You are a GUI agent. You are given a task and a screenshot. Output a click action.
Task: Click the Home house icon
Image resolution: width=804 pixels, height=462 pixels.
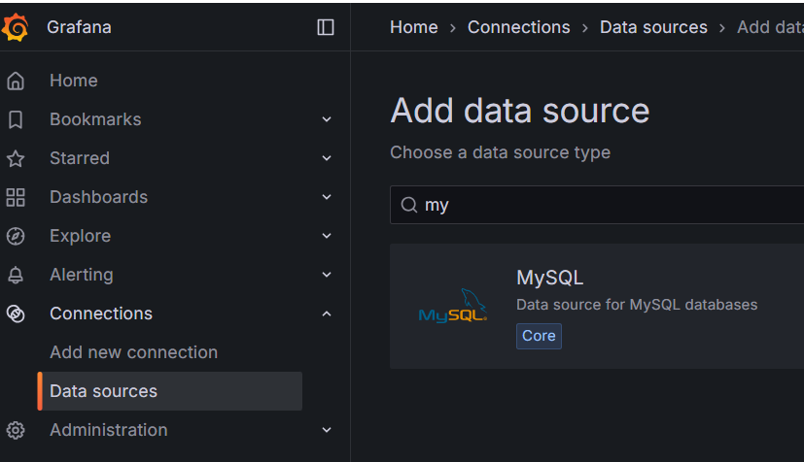coord(16,81)
